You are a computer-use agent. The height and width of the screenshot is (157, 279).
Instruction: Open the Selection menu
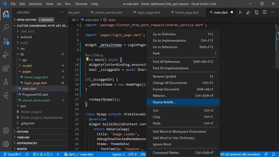click(x=35, y=4)
